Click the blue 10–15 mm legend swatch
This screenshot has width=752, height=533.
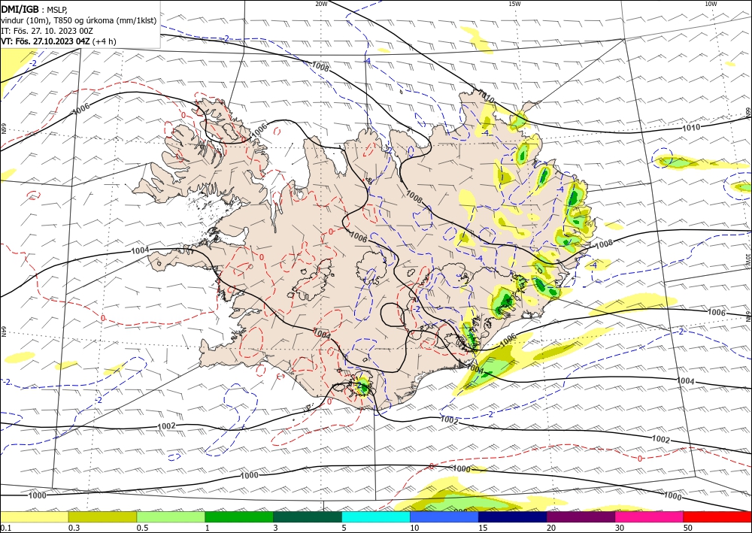click(444, 517)
